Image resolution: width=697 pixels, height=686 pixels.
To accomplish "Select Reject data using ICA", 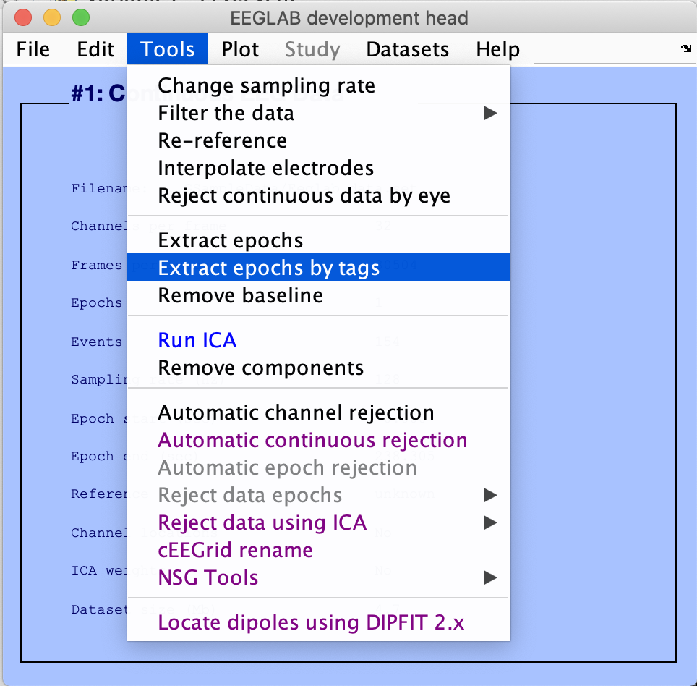I will (x=319, y=522).
